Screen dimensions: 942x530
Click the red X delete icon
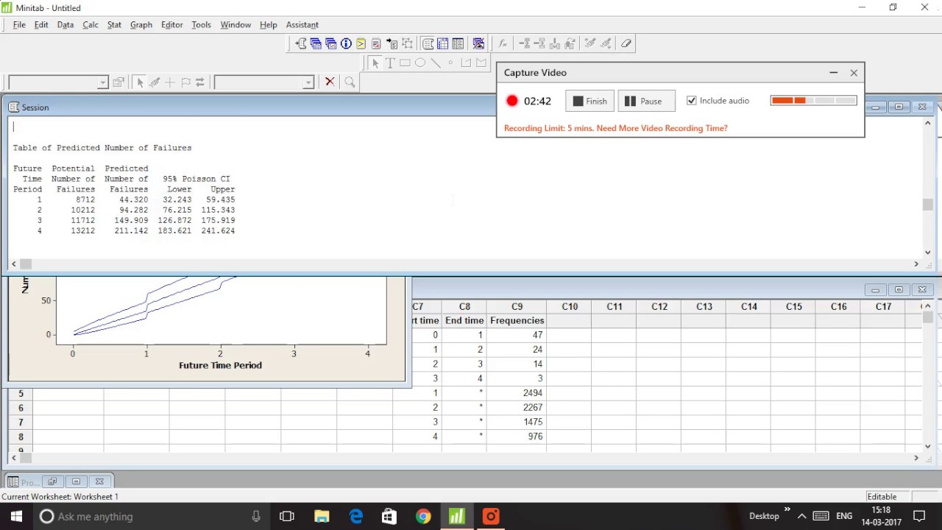(x=330, y=82)
